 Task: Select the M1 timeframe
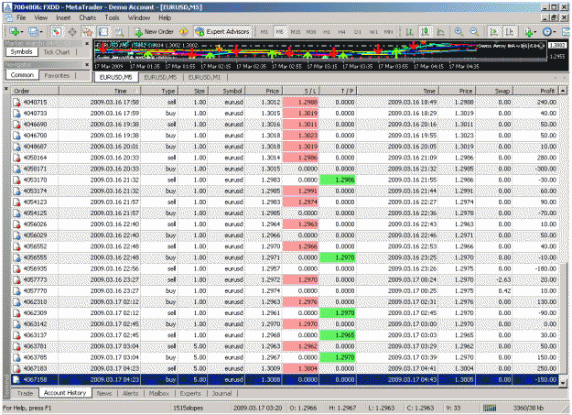(264, 32)
